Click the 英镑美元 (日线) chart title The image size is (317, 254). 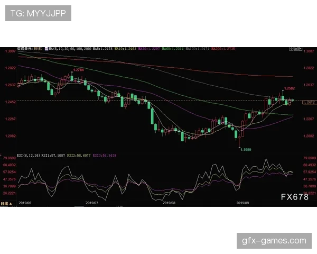click(30, 48)
